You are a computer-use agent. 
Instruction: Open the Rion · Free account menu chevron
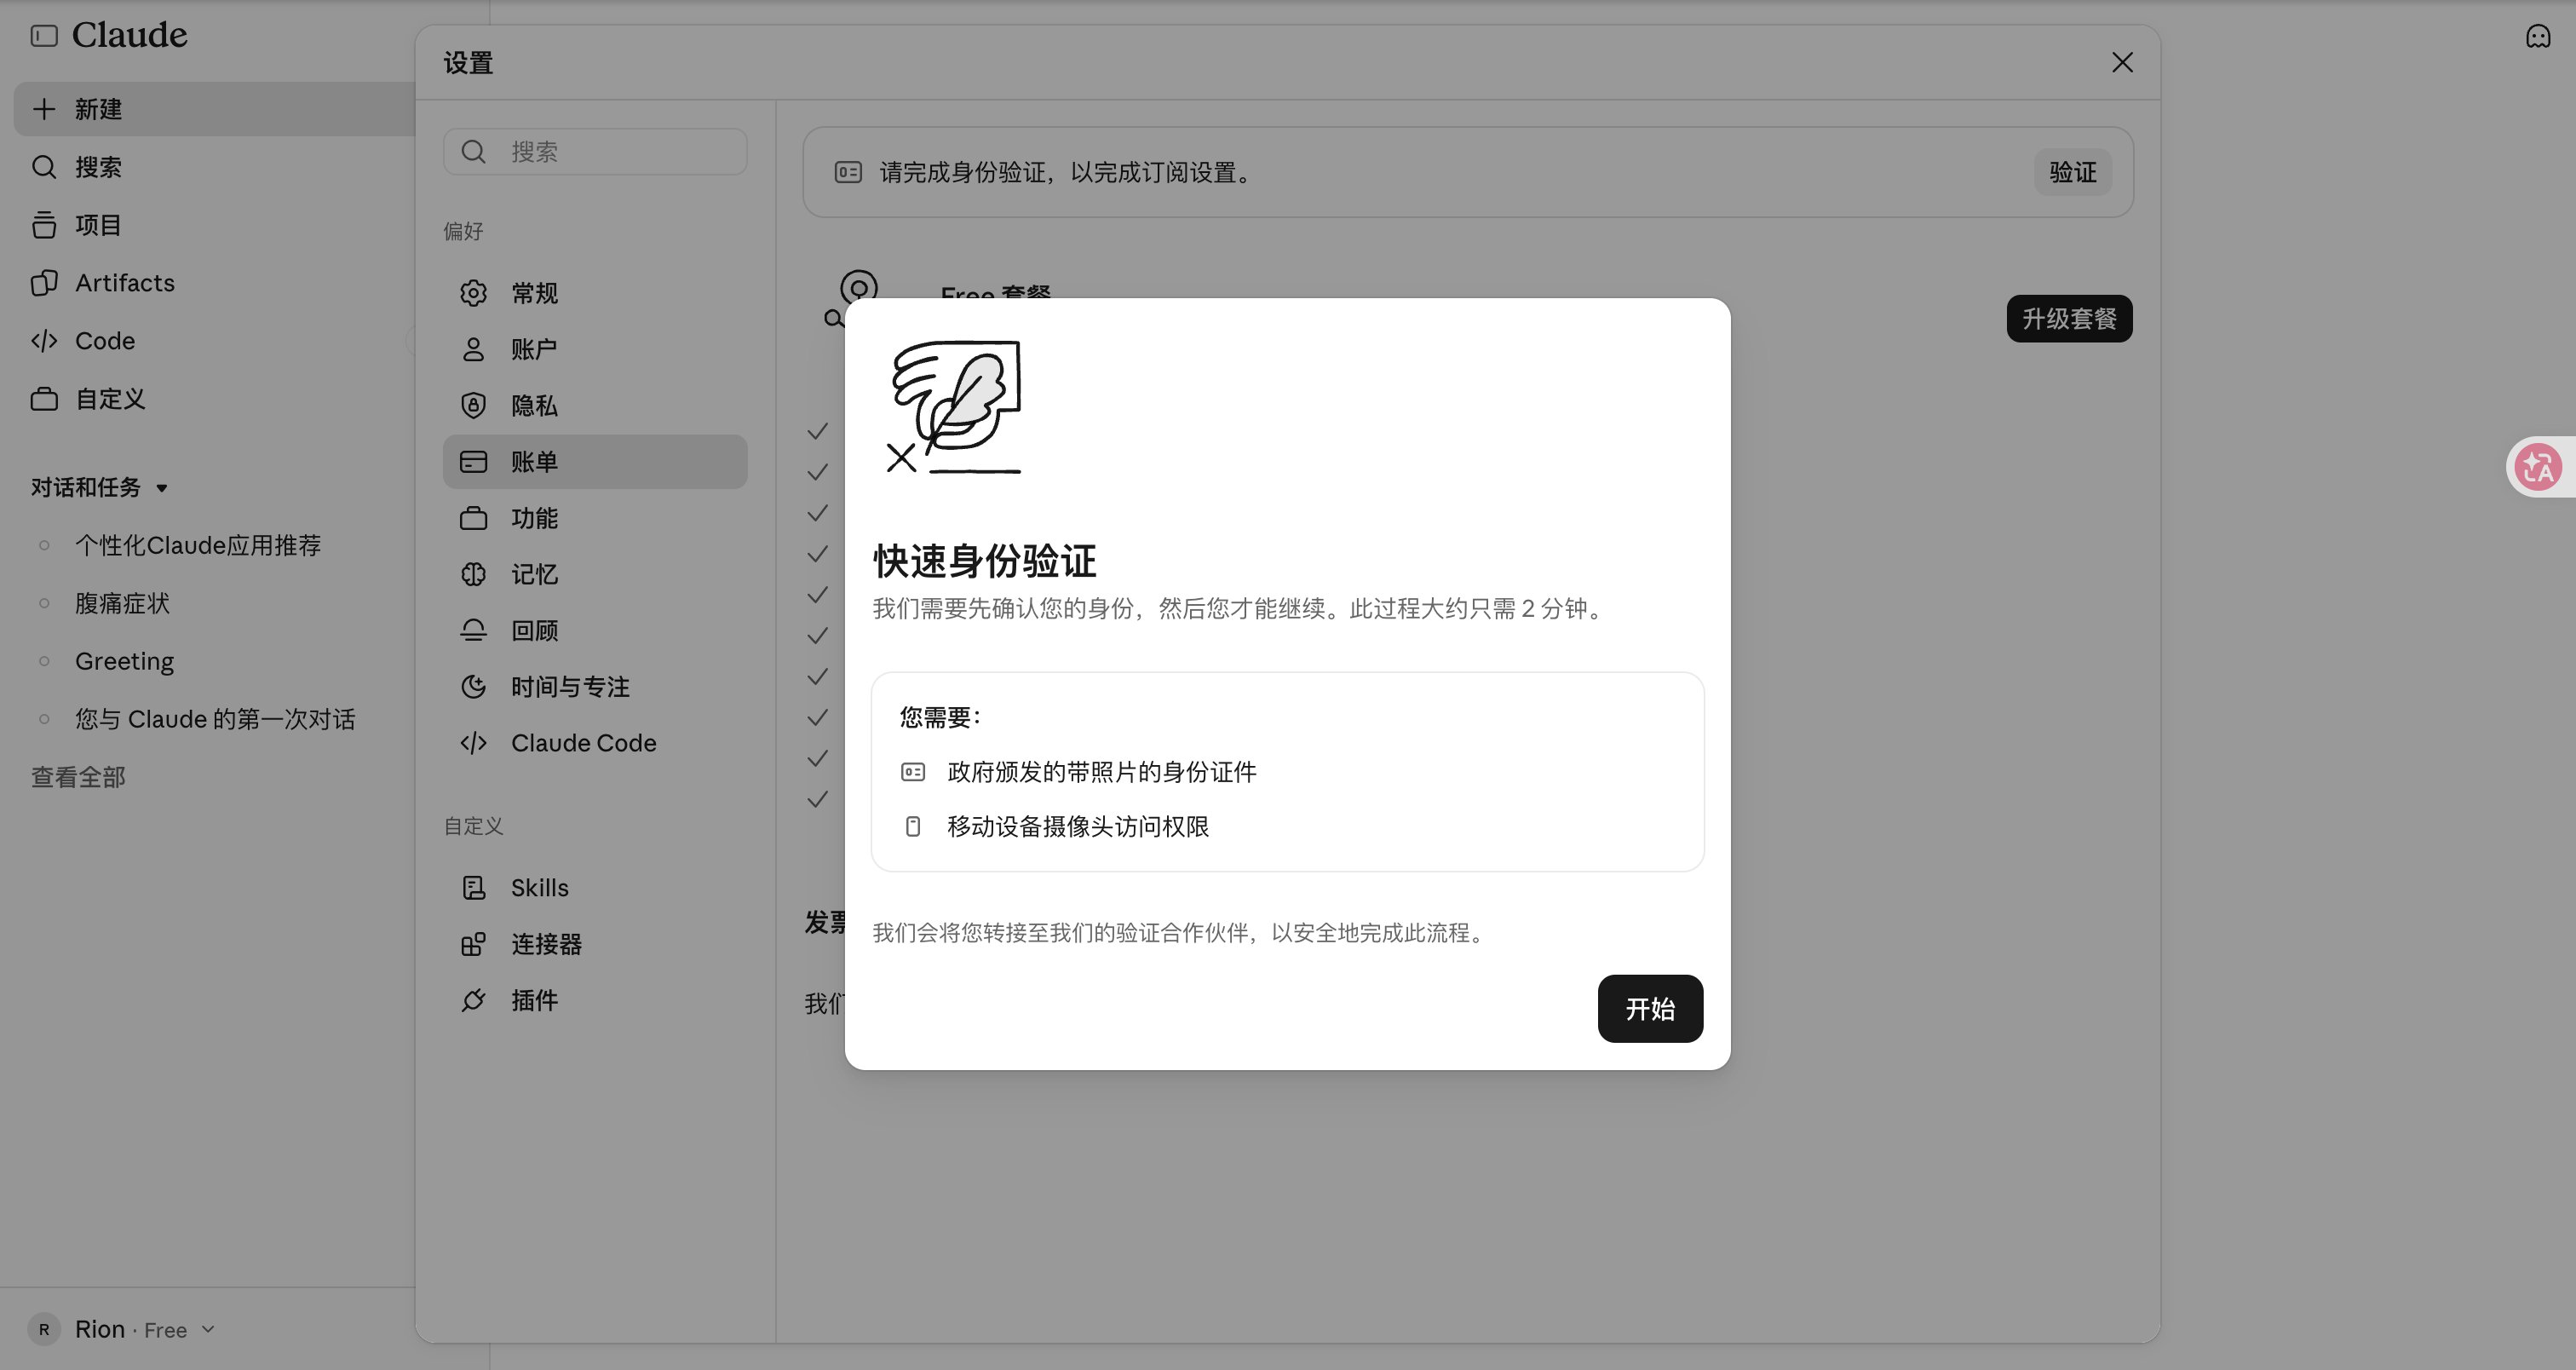point(208,1329)
